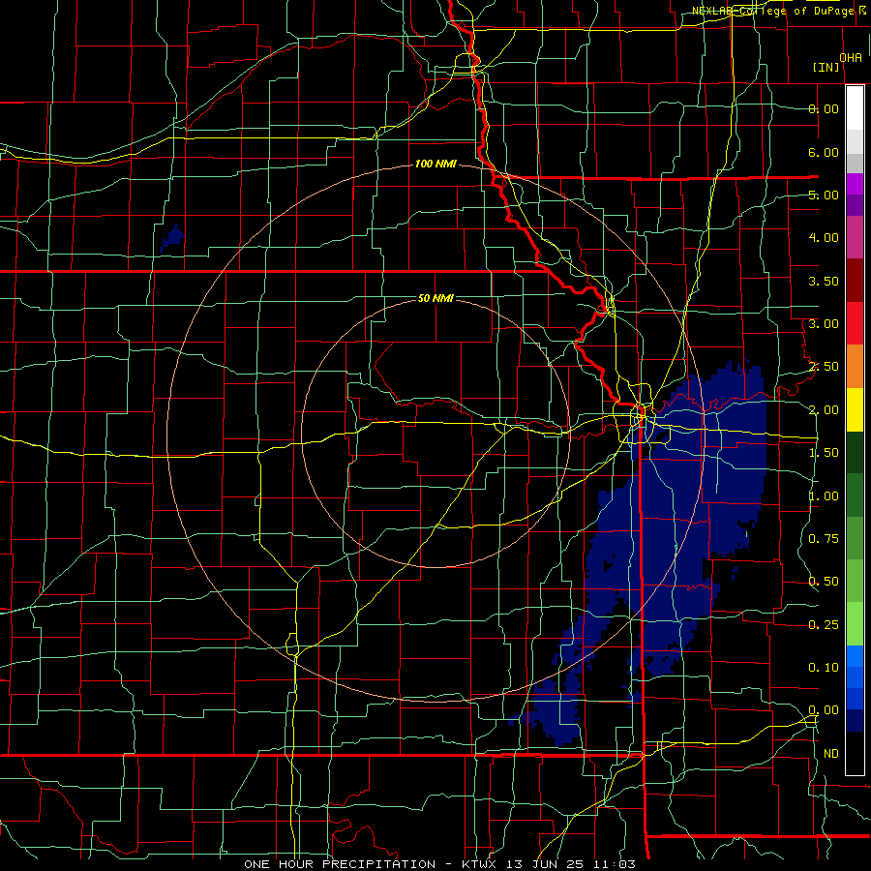Select the 1.00 legend value
This screenshot has height=871, width=871.
pyautogui.click(x=824, y=496)
